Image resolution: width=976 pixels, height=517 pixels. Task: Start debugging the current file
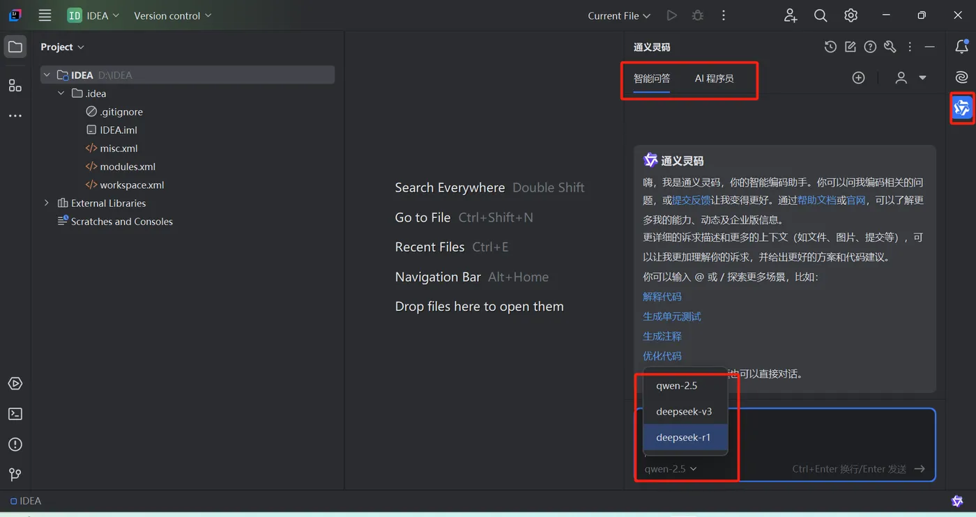pos(697,15)
